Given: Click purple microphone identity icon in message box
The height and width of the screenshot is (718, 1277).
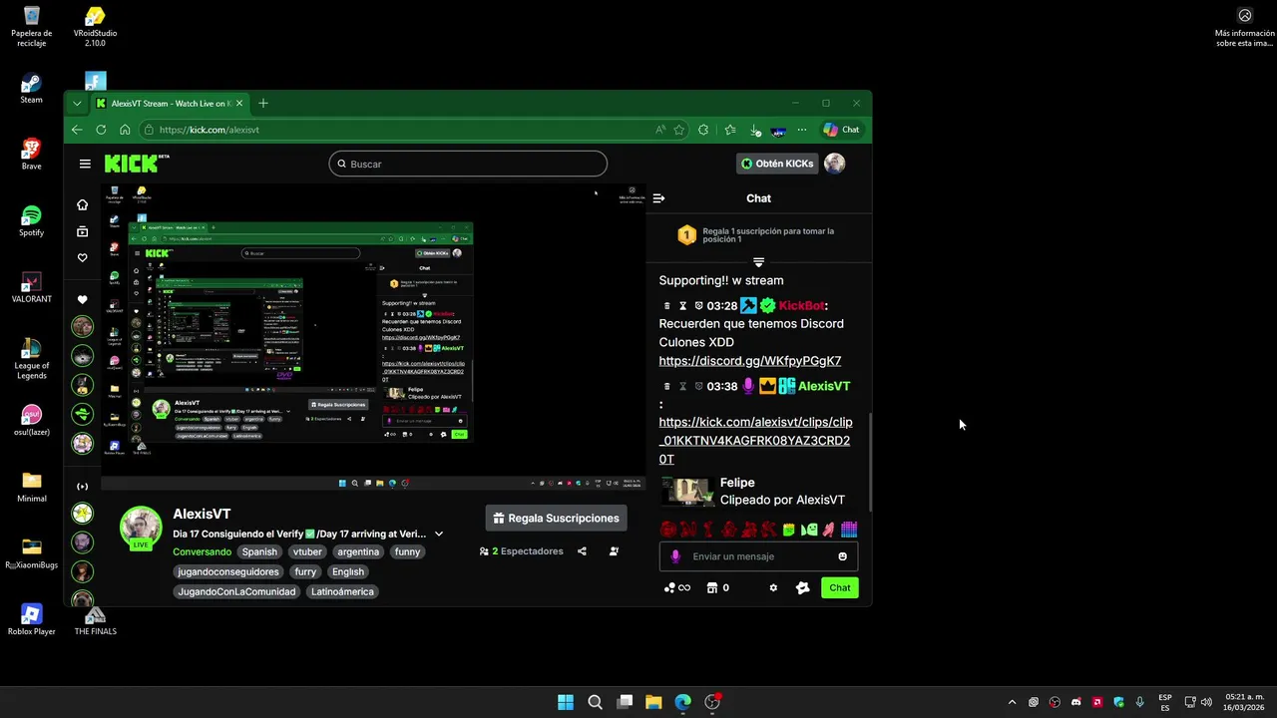Looking at the screenshot, I should click(675, 556).
